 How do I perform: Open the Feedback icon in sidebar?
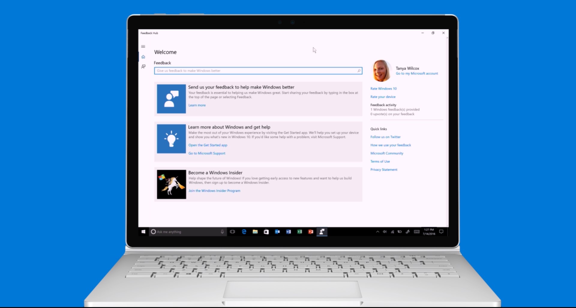(x=143, y=67)
